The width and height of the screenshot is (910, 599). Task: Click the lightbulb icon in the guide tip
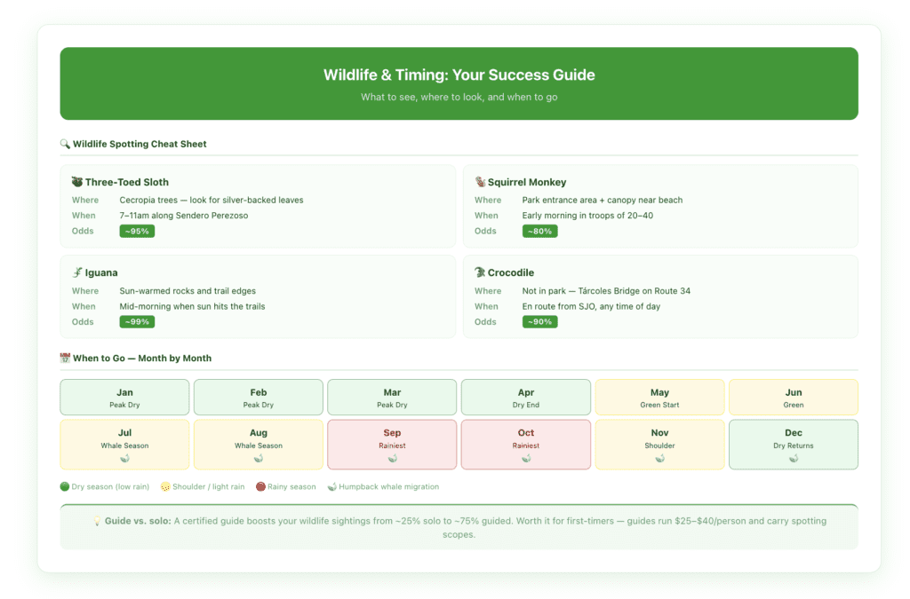97,521
